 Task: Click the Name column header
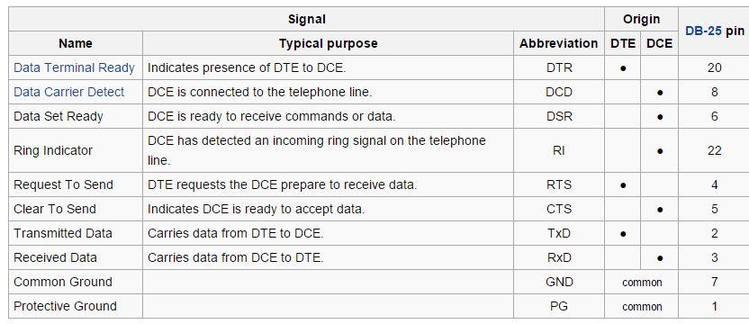[x=76, y=43]
